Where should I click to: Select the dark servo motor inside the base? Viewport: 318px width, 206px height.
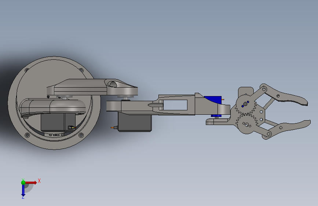click(58, 122)
